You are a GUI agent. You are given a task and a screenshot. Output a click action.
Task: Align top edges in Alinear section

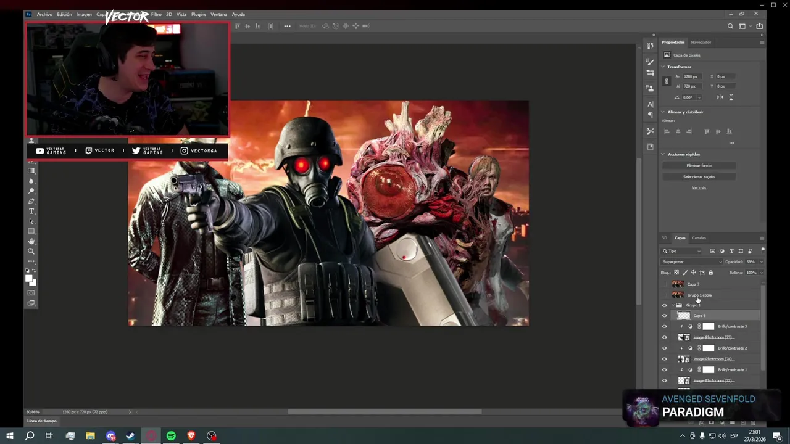tap(707, 131)
